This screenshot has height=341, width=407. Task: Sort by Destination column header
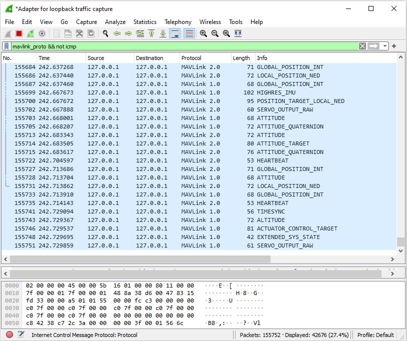157,58
